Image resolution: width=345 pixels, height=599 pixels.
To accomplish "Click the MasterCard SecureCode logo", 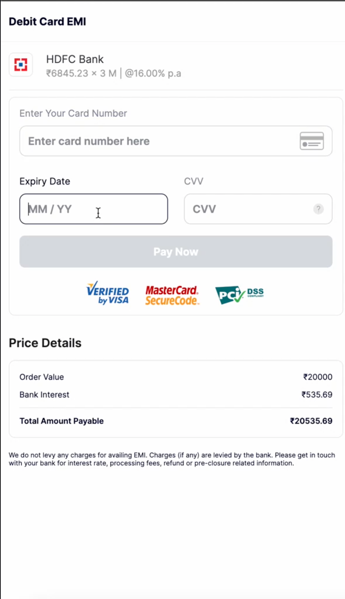I will coord(172,295).
